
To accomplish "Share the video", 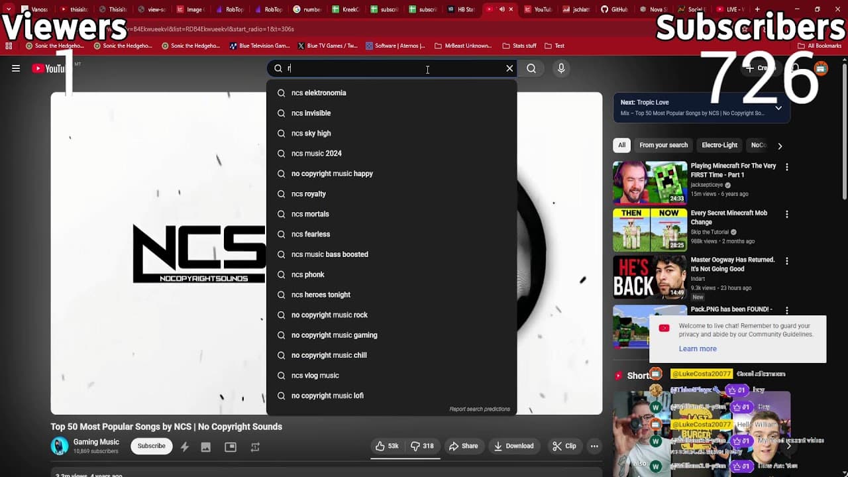I will pyautogui.click(x=463, y=447).
